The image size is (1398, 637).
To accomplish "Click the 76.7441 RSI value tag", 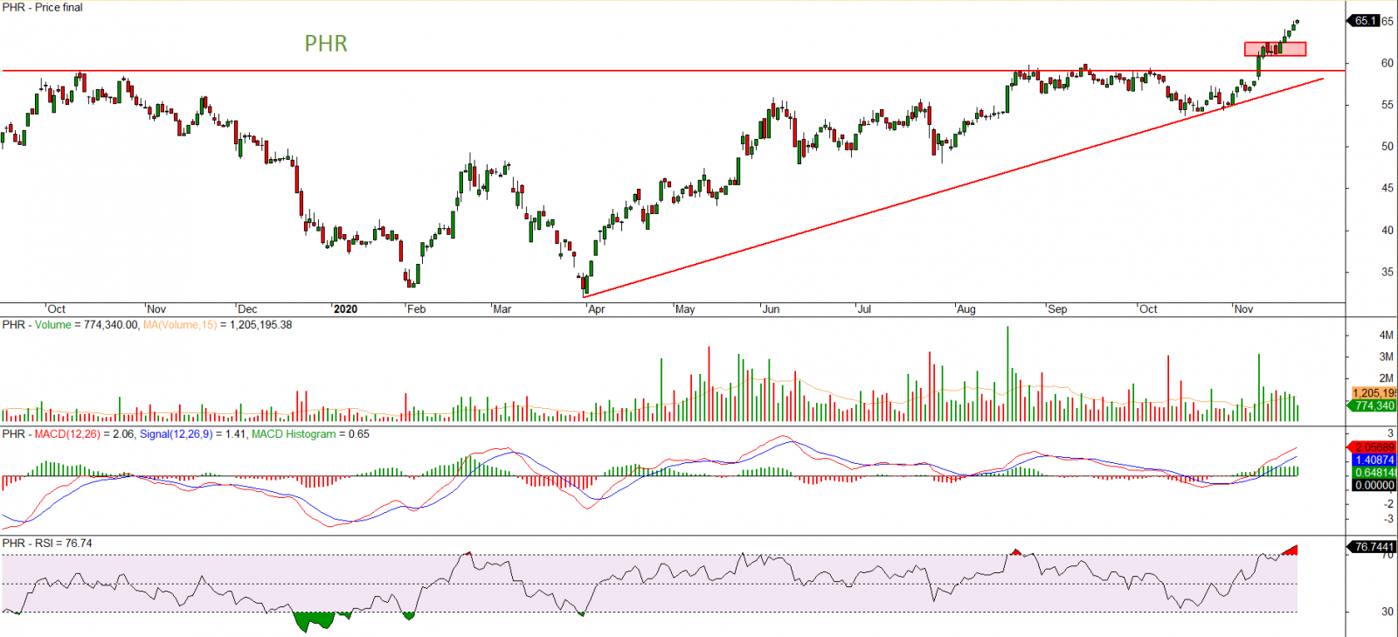I will coord(1374,547).
